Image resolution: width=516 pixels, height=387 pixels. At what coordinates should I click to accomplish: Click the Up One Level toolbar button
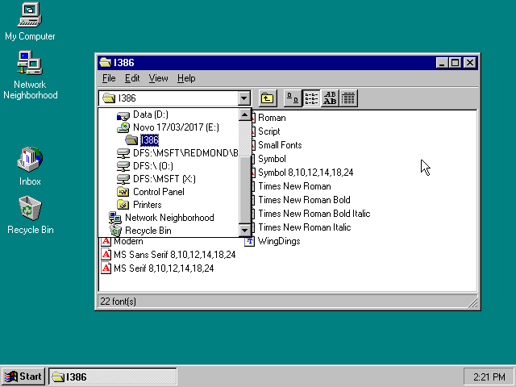(x=267, y=98)
